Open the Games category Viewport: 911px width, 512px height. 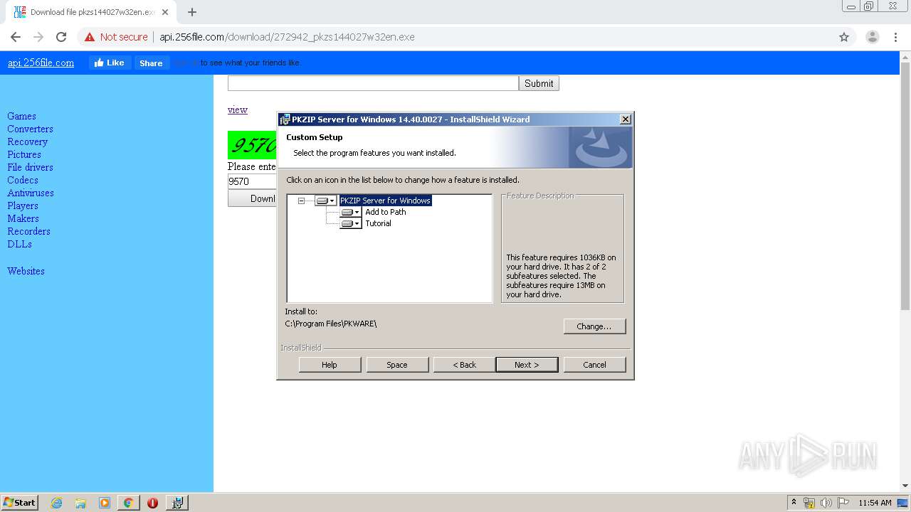coord(21,116)
